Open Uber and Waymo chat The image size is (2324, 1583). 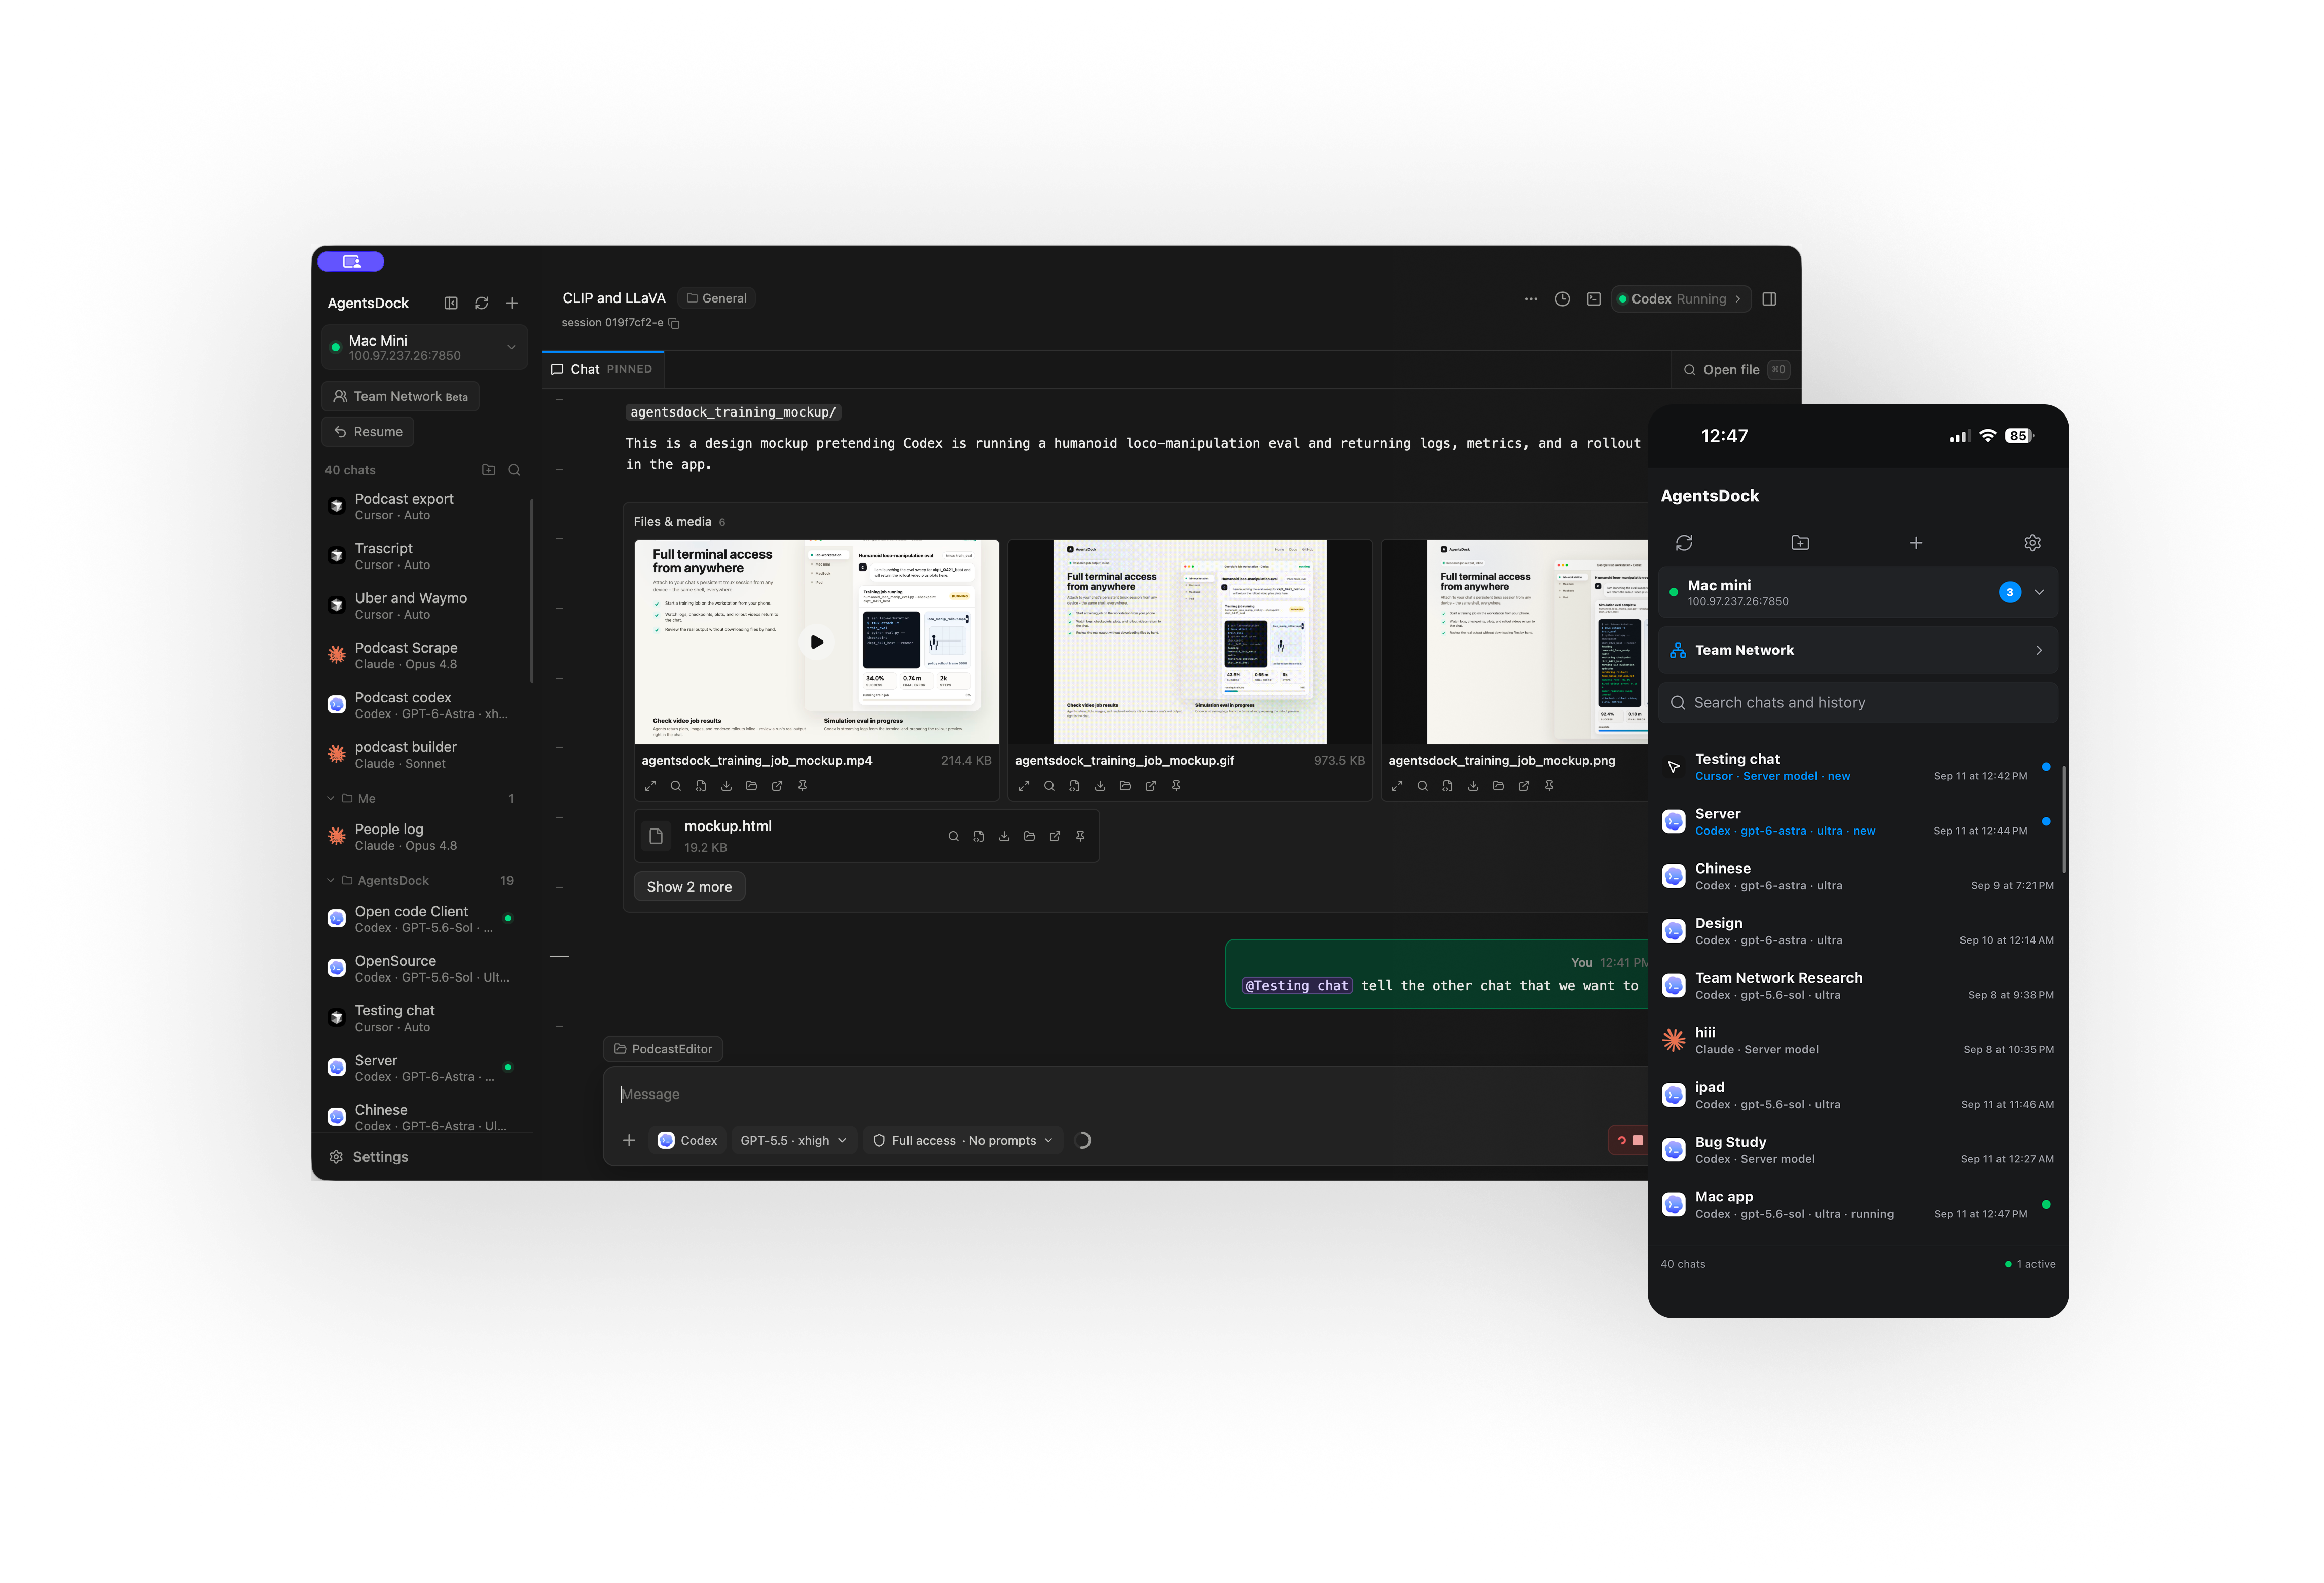[x=425, y=606]
